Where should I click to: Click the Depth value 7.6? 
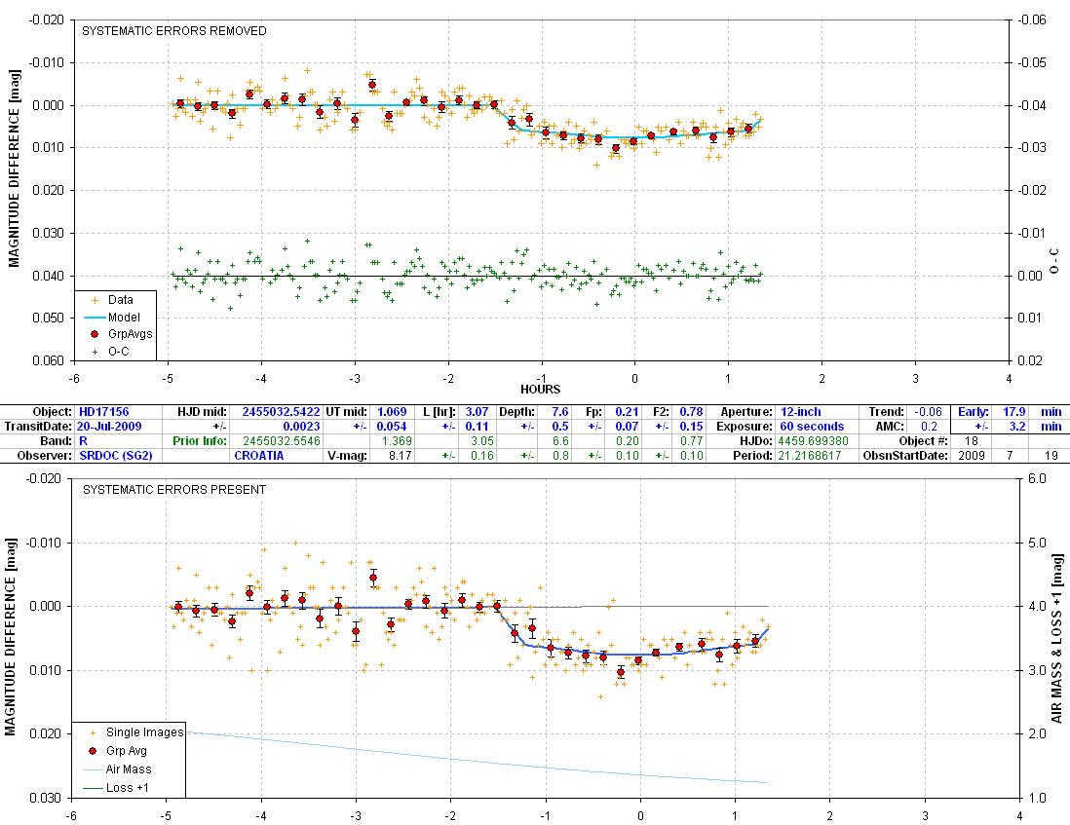(559, 412)
